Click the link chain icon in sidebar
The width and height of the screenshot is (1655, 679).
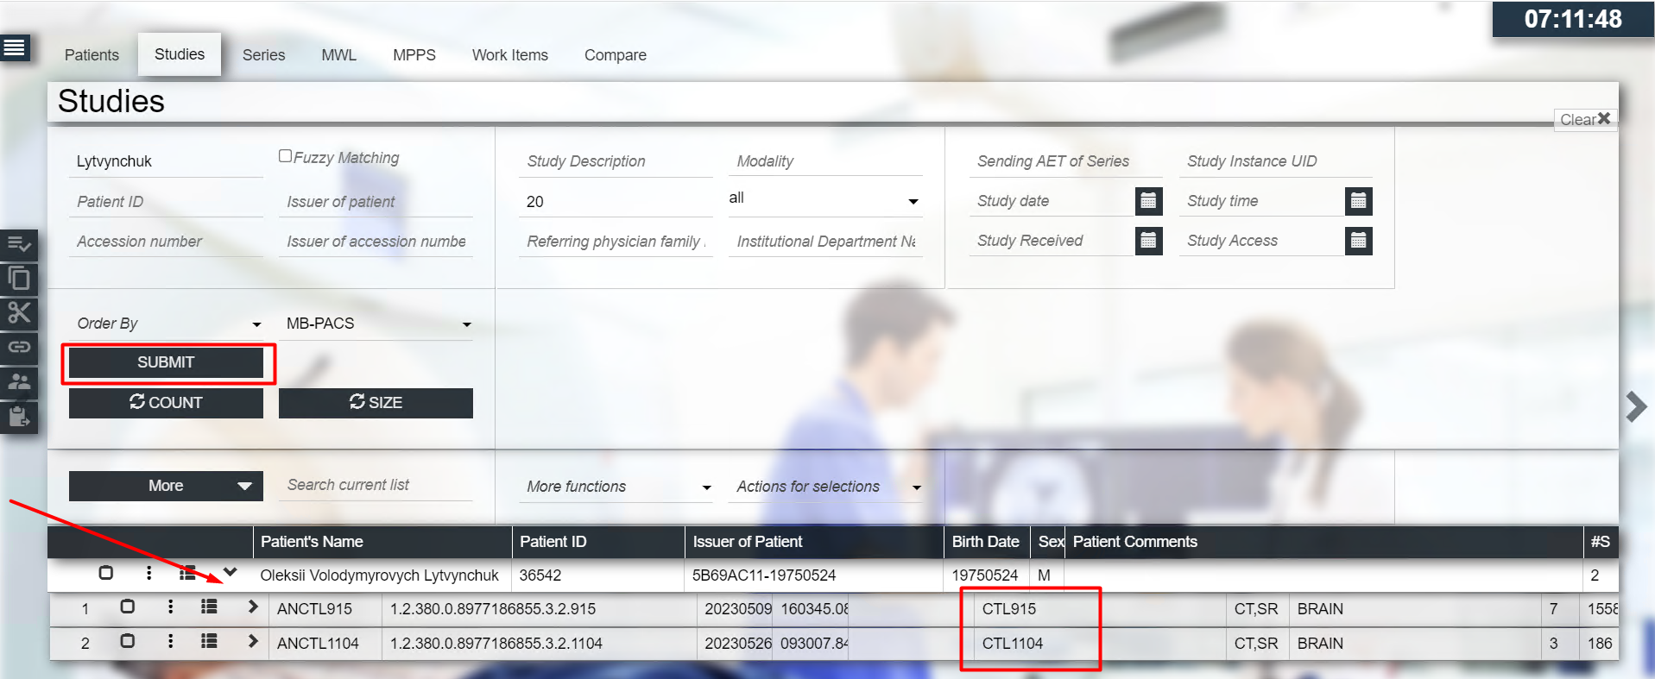19,347
